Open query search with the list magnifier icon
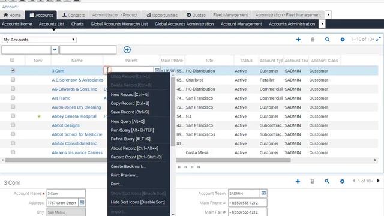The image size is (384, 216). tap(328, 40)
